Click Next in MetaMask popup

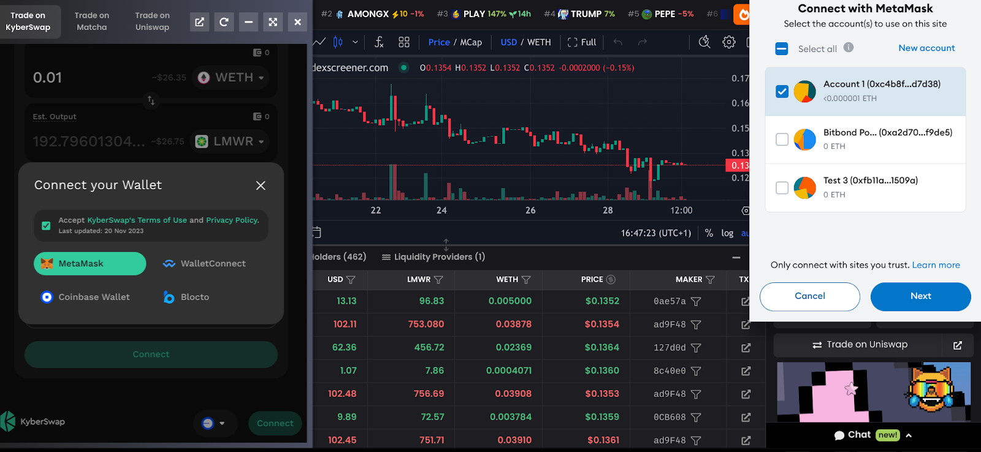point(920,296)
